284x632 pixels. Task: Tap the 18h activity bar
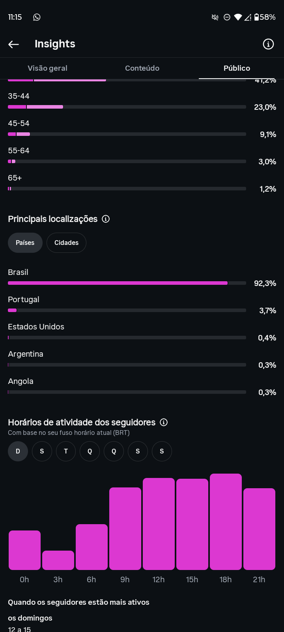(x=226, y=522)
